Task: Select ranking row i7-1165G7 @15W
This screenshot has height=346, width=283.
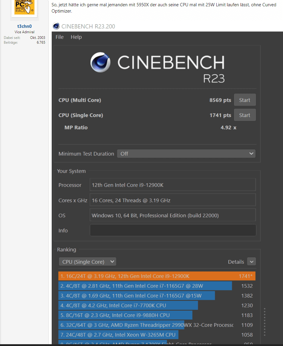Action: click(157, 296)
